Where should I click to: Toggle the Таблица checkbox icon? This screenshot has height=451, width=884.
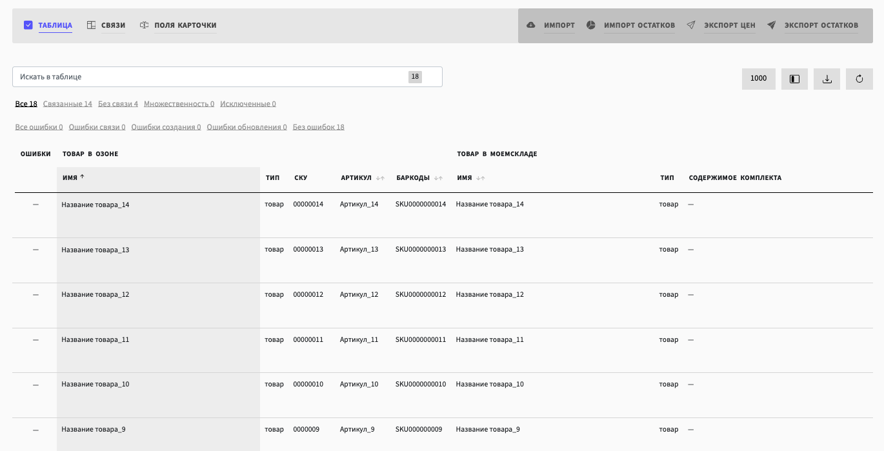pyautogui.click(x=28, y=25)
